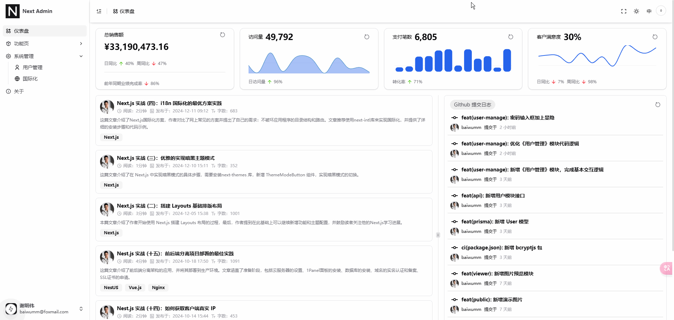Click the total sales value ¥33,190,473.16
Image resolution: width=674 pixels, height=320 pixels.
point(137,47)
